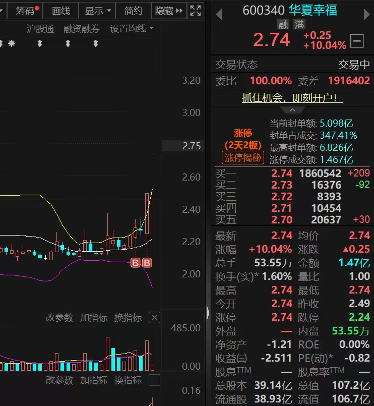Click the 量比 1.00 value
The height and width of the screenshot is (406, 374).
359,276
